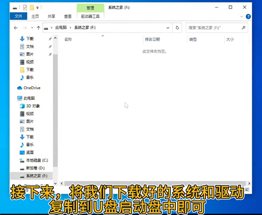The width and height of the screenshot is (262, 215).
Task: Open the 文件 menu
Action: click(18, 17)
